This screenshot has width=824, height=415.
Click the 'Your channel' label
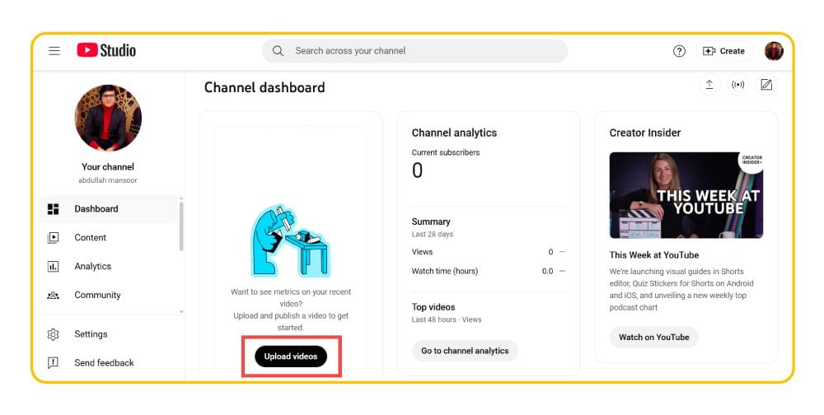(x=108, y=166)
